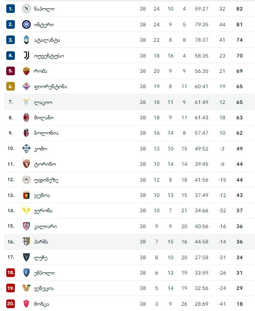Click the Inter club crest icon
255x311 pixels.
[x=26, y=24]
